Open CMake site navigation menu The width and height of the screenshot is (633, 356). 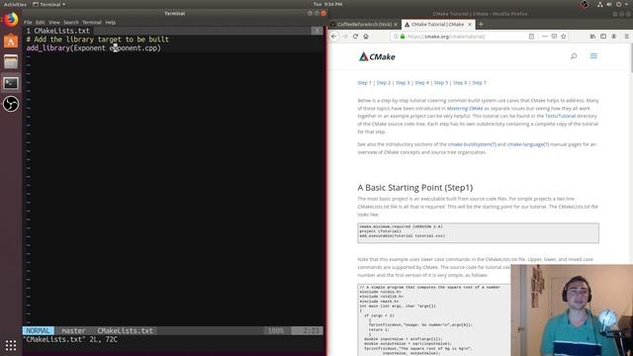coord(593,56)
